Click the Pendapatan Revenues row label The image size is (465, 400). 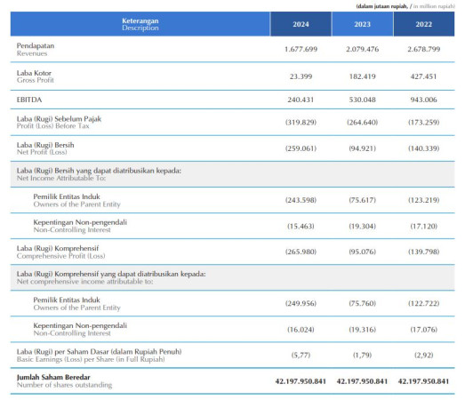36,50
